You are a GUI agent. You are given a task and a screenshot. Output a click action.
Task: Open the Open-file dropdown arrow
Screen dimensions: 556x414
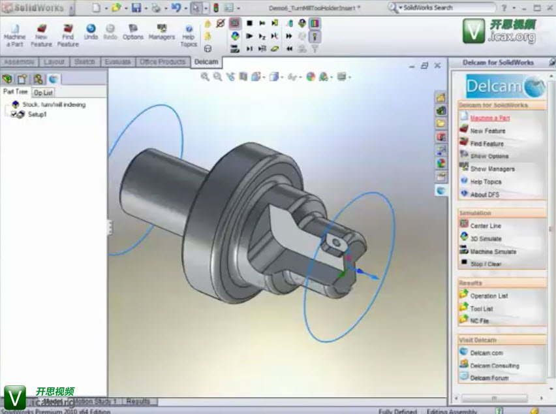[x=126, y=8]
